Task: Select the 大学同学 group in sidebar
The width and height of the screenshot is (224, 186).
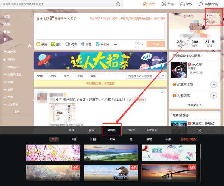Action: [13, 105]
